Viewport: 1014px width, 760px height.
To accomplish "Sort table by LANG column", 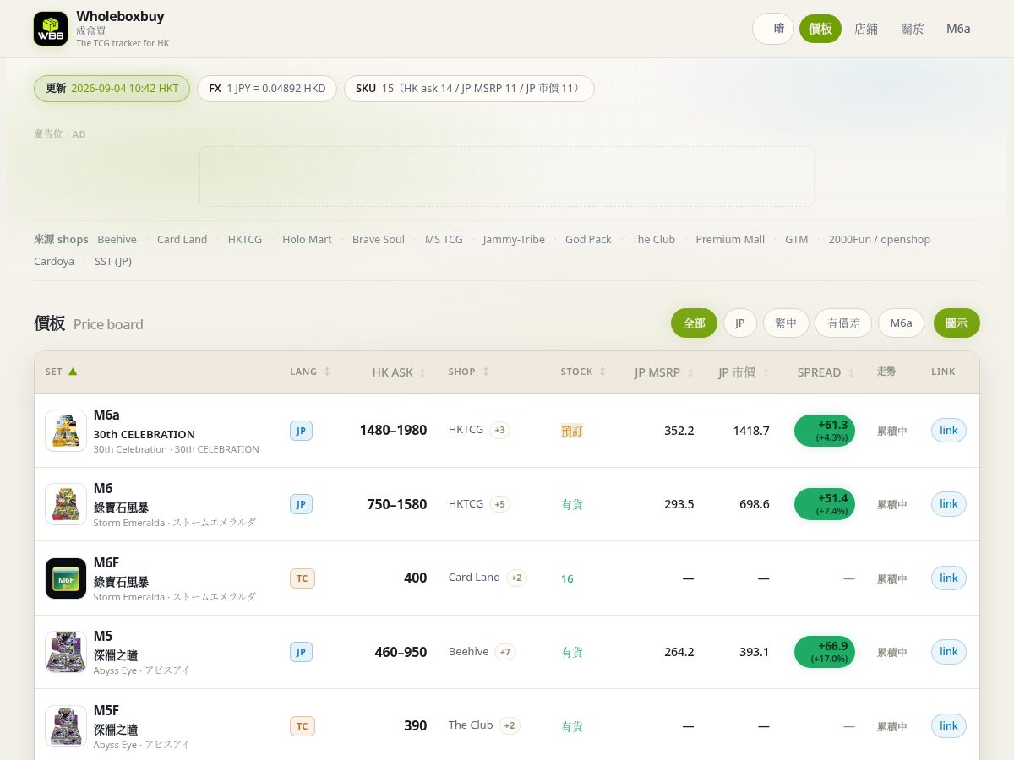I will (x=310, y=372).
